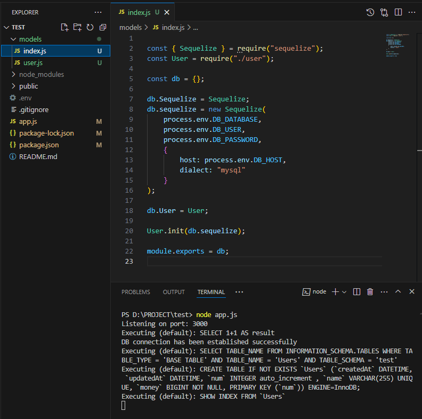The height and width of the screenshot is (419, 422).
Task: Click the New File icon in Explorer
Action: click(64, 27)
